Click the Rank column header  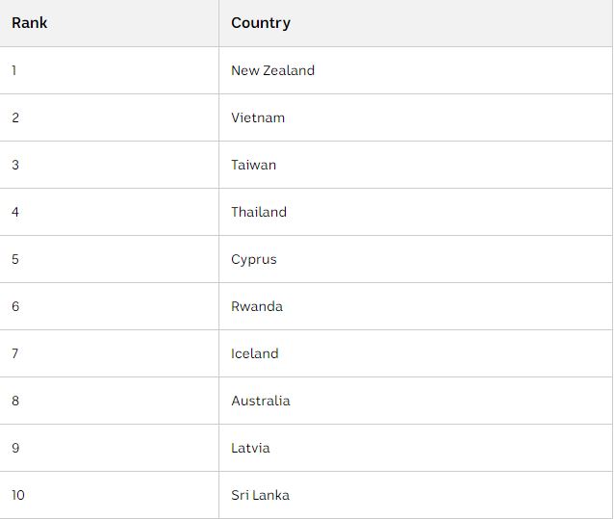(x=110, y=23)
